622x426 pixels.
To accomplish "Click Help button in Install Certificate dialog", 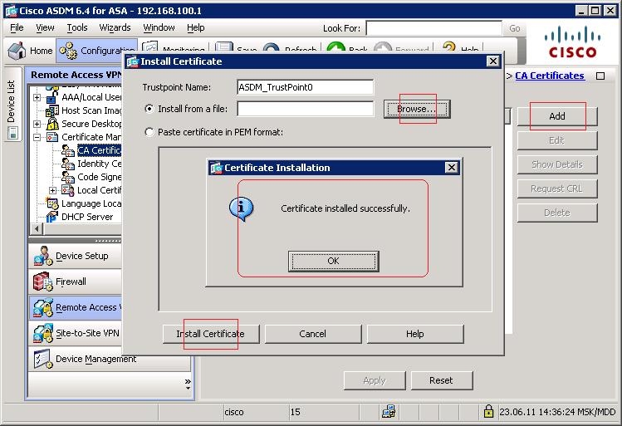I will click(415, 334).
